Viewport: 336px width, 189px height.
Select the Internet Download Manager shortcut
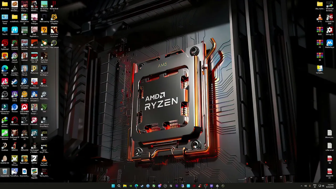tap(5, 122)
